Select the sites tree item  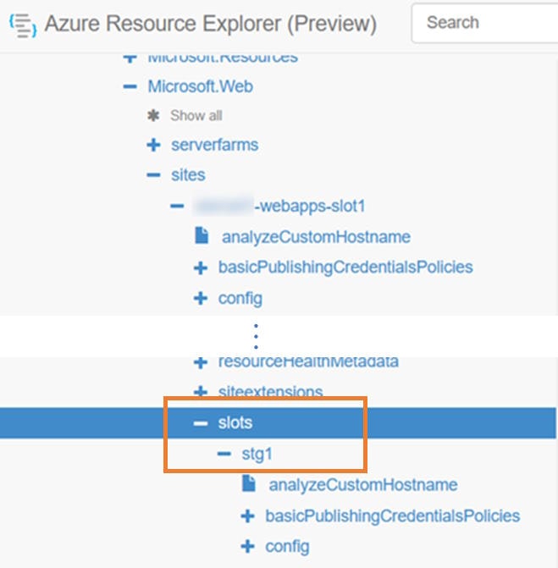pyautogui.click(x=188, y=175)
